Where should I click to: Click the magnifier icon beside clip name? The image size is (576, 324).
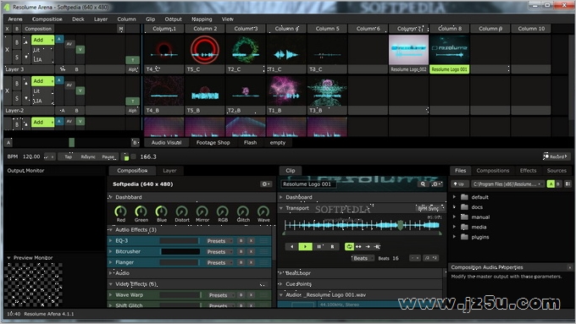click(423, 184)
